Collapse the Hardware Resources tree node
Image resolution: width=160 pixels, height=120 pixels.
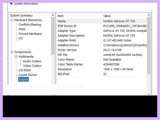pos(12,20)
